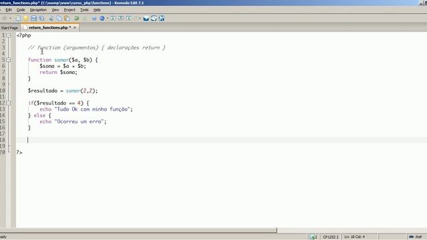Click the globe sync toolbar icon
427x240 pixels.
tap(154, 18)
